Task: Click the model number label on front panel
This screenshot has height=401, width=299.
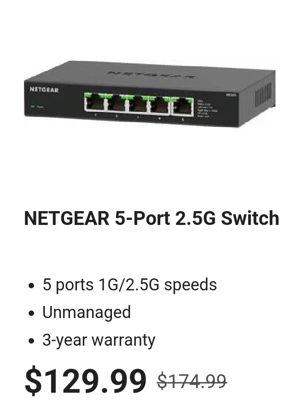Action: (231, 95)
